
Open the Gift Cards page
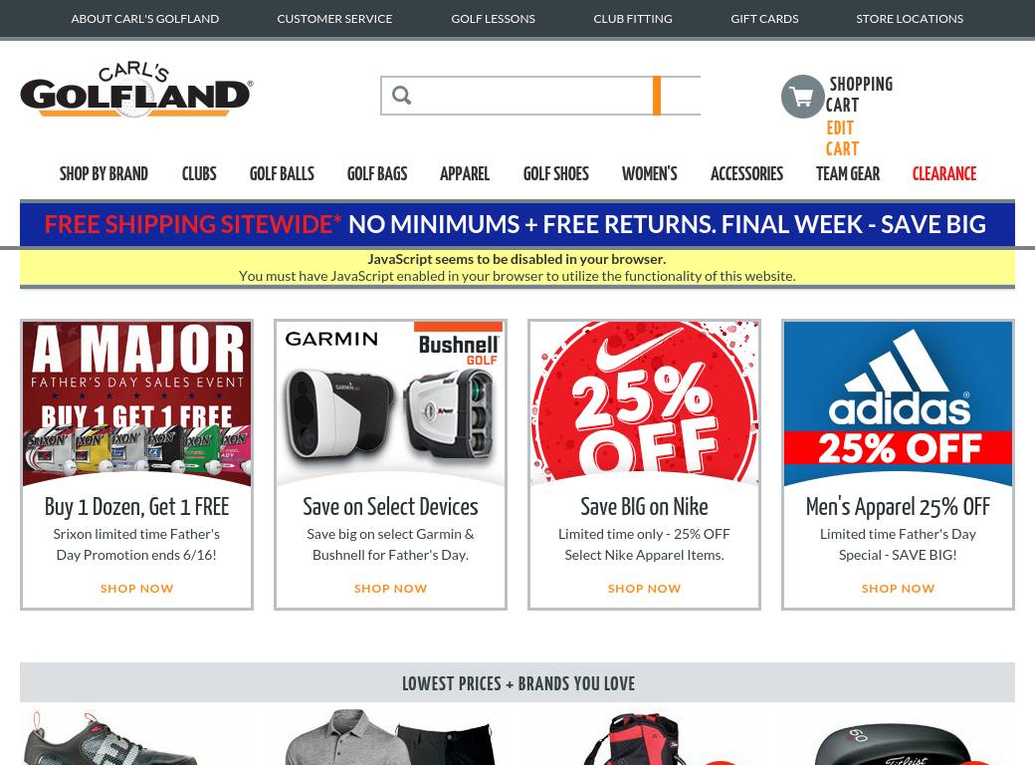[x=764, y=19]
